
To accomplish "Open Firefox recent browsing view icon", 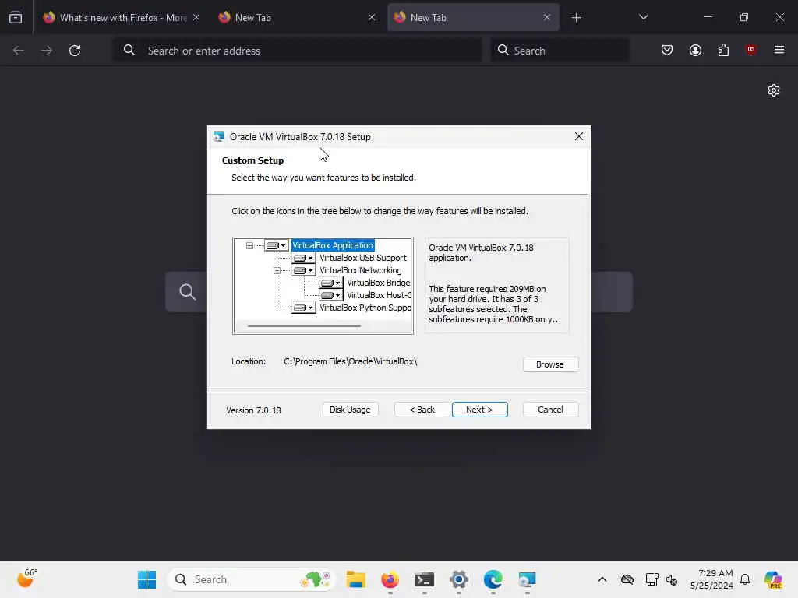I will tap(16, 18).
